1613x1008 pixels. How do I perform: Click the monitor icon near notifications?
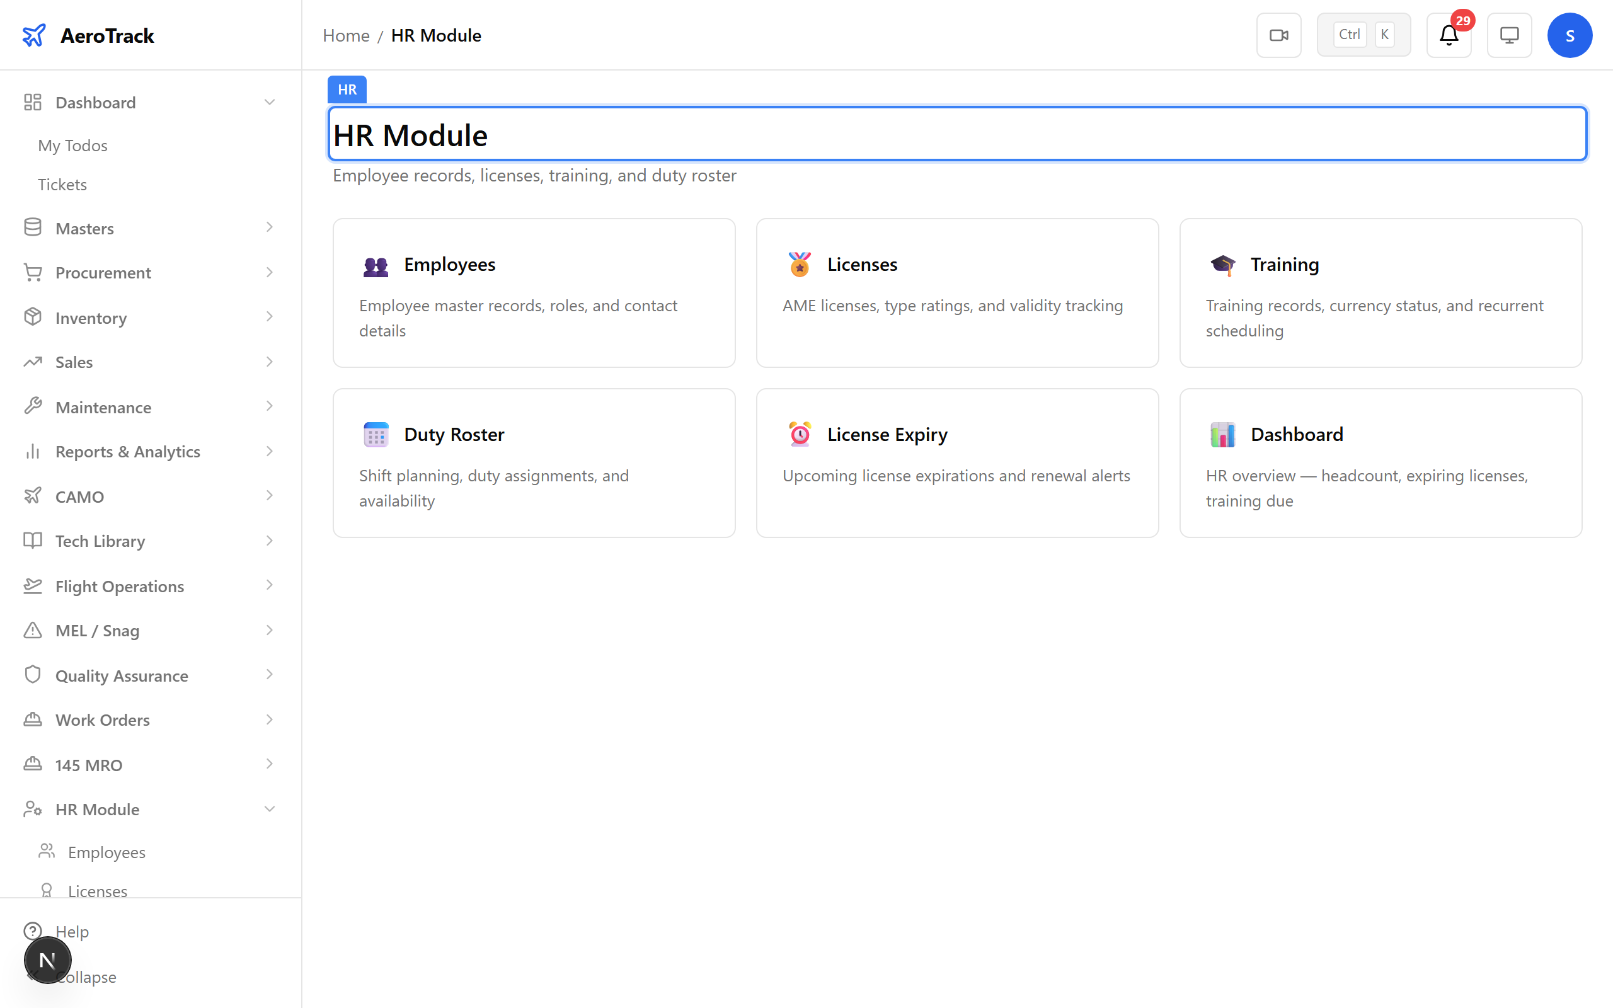point(1509,35)
